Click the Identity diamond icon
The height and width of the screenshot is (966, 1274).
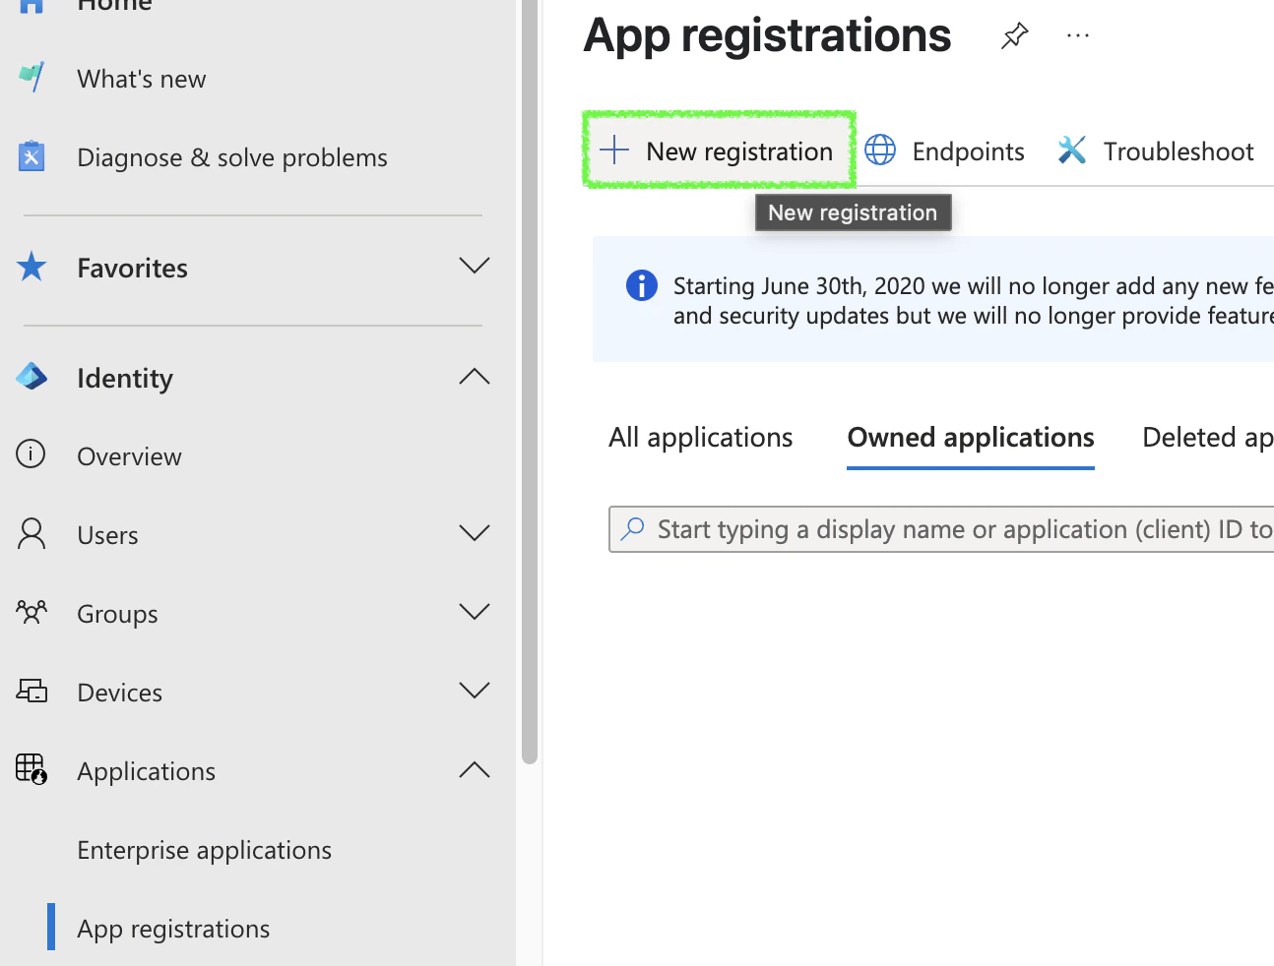pyautogui.click(x=31, y=377)
